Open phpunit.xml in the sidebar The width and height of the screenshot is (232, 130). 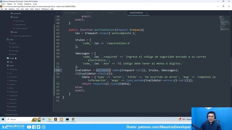click(12, 103)
